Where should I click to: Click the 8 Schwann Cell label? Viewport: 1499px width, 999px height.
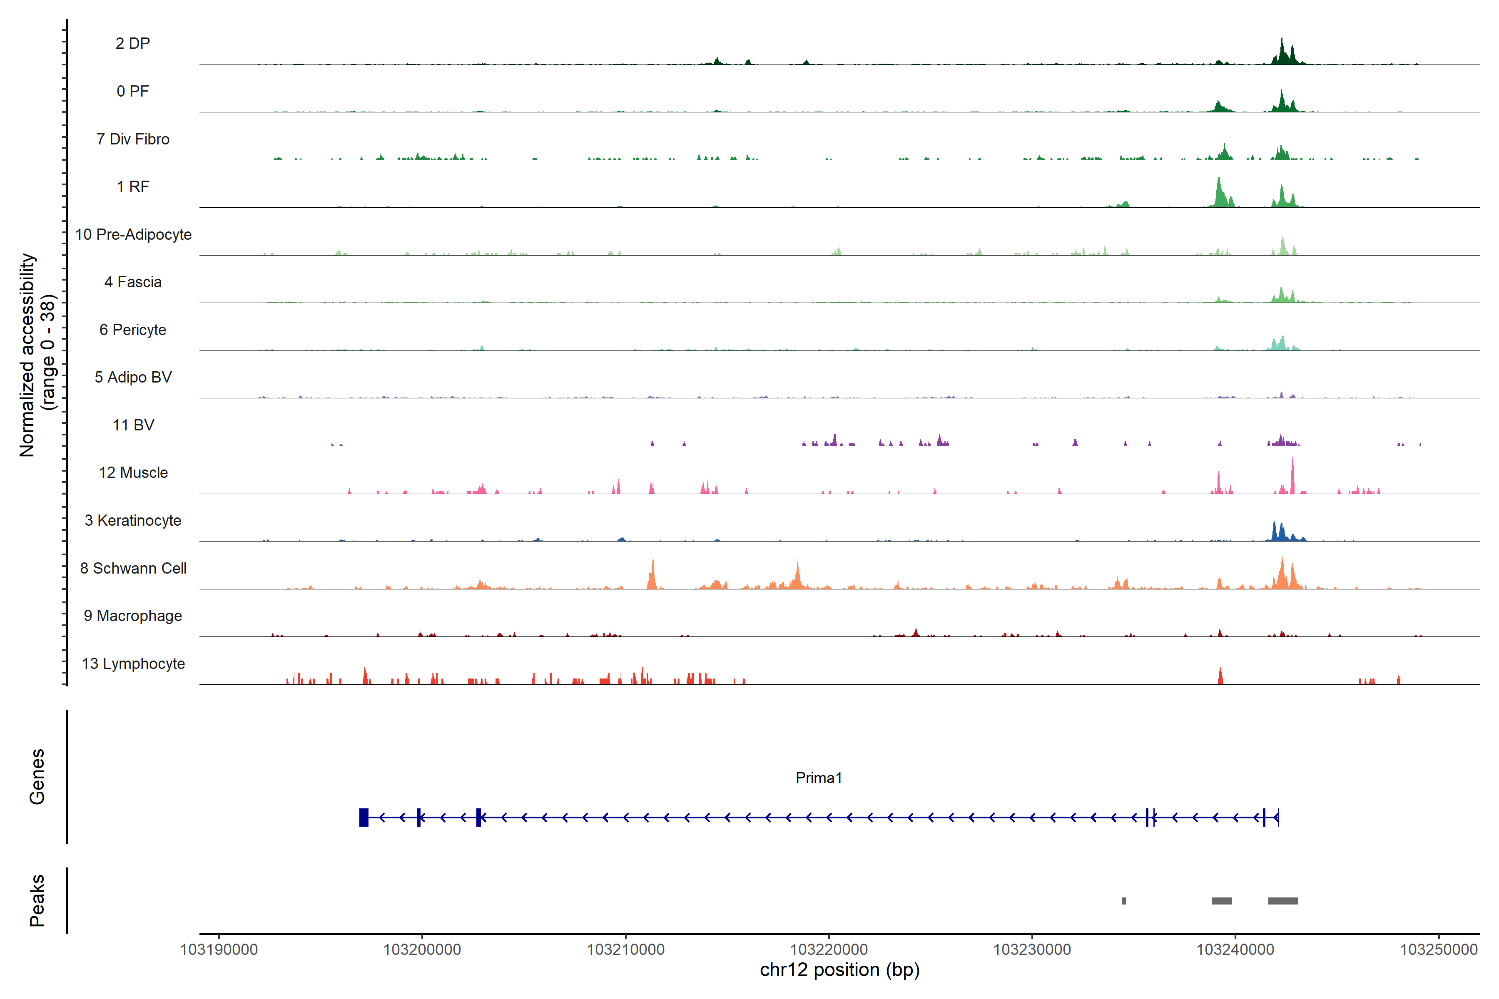133,568
